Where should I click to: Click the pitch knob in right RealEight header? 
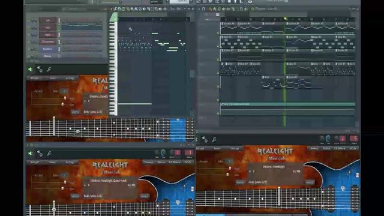(337, 139)
